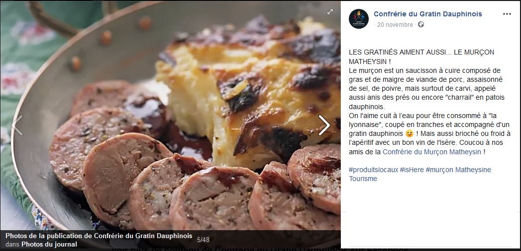The height and width of the screenshot is (251, 521).
Task: Click the gratin dauphinois photo
Action: (x=170, y=116)
